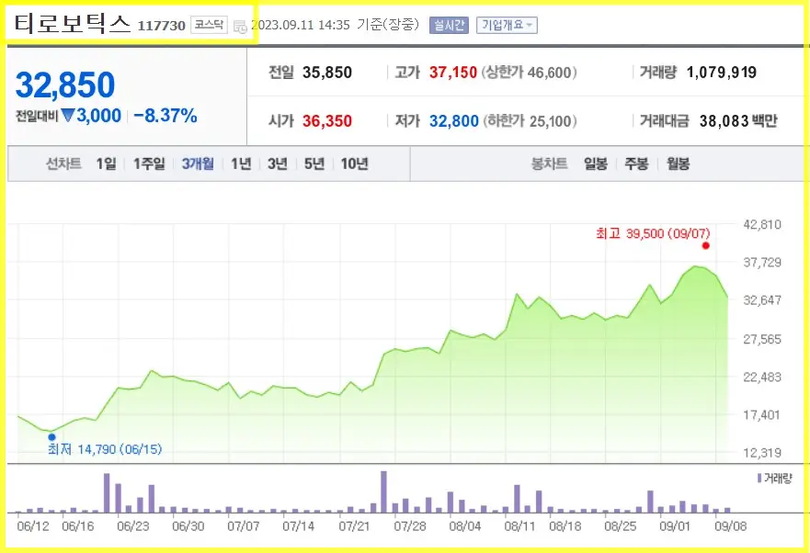Select the 5년 period tab

click(x=314, y=163)
